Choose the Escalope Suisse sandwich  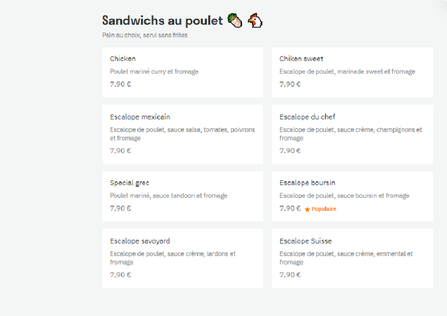pos(352,259)
